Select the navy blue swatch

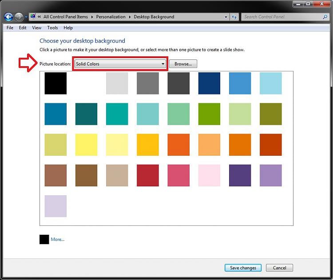point(209,83)
